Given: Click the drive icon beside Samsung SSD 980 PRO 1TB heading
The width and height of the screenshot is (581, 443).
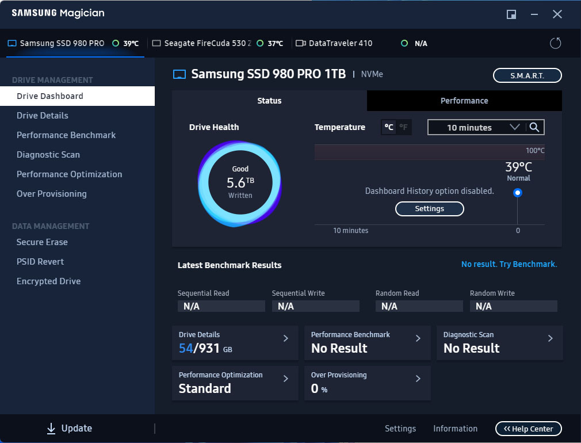Looking at the screenshot, I should tap(179, 75).
